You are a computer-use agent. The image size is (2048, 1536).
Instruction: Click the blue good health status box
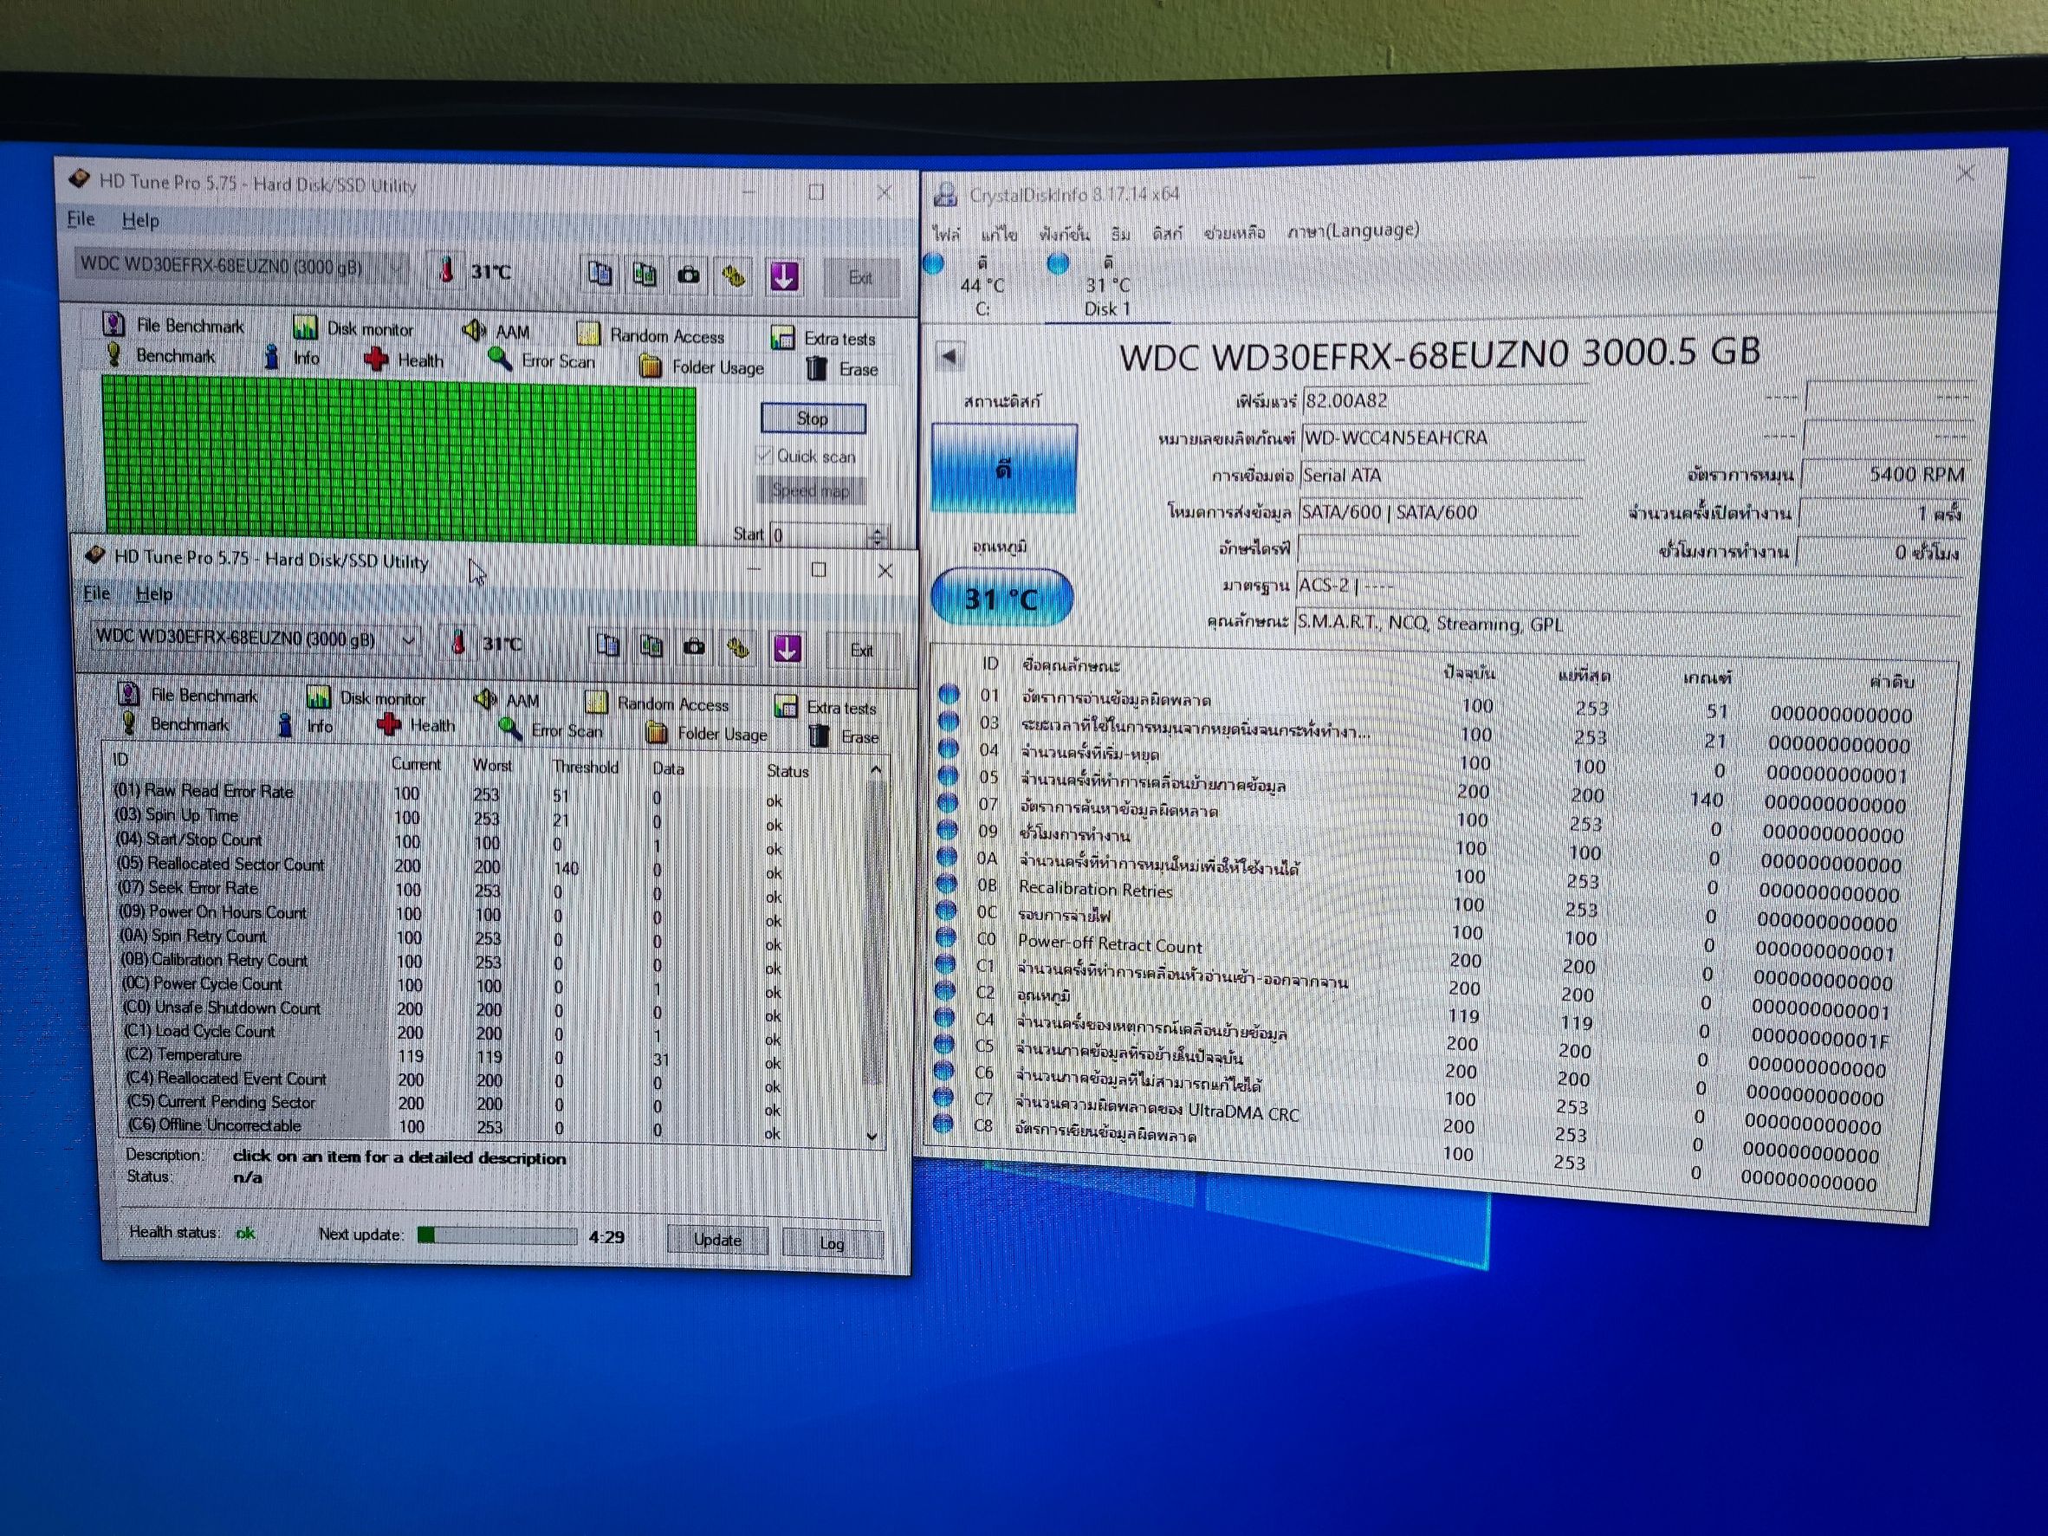coord(1003,469)
